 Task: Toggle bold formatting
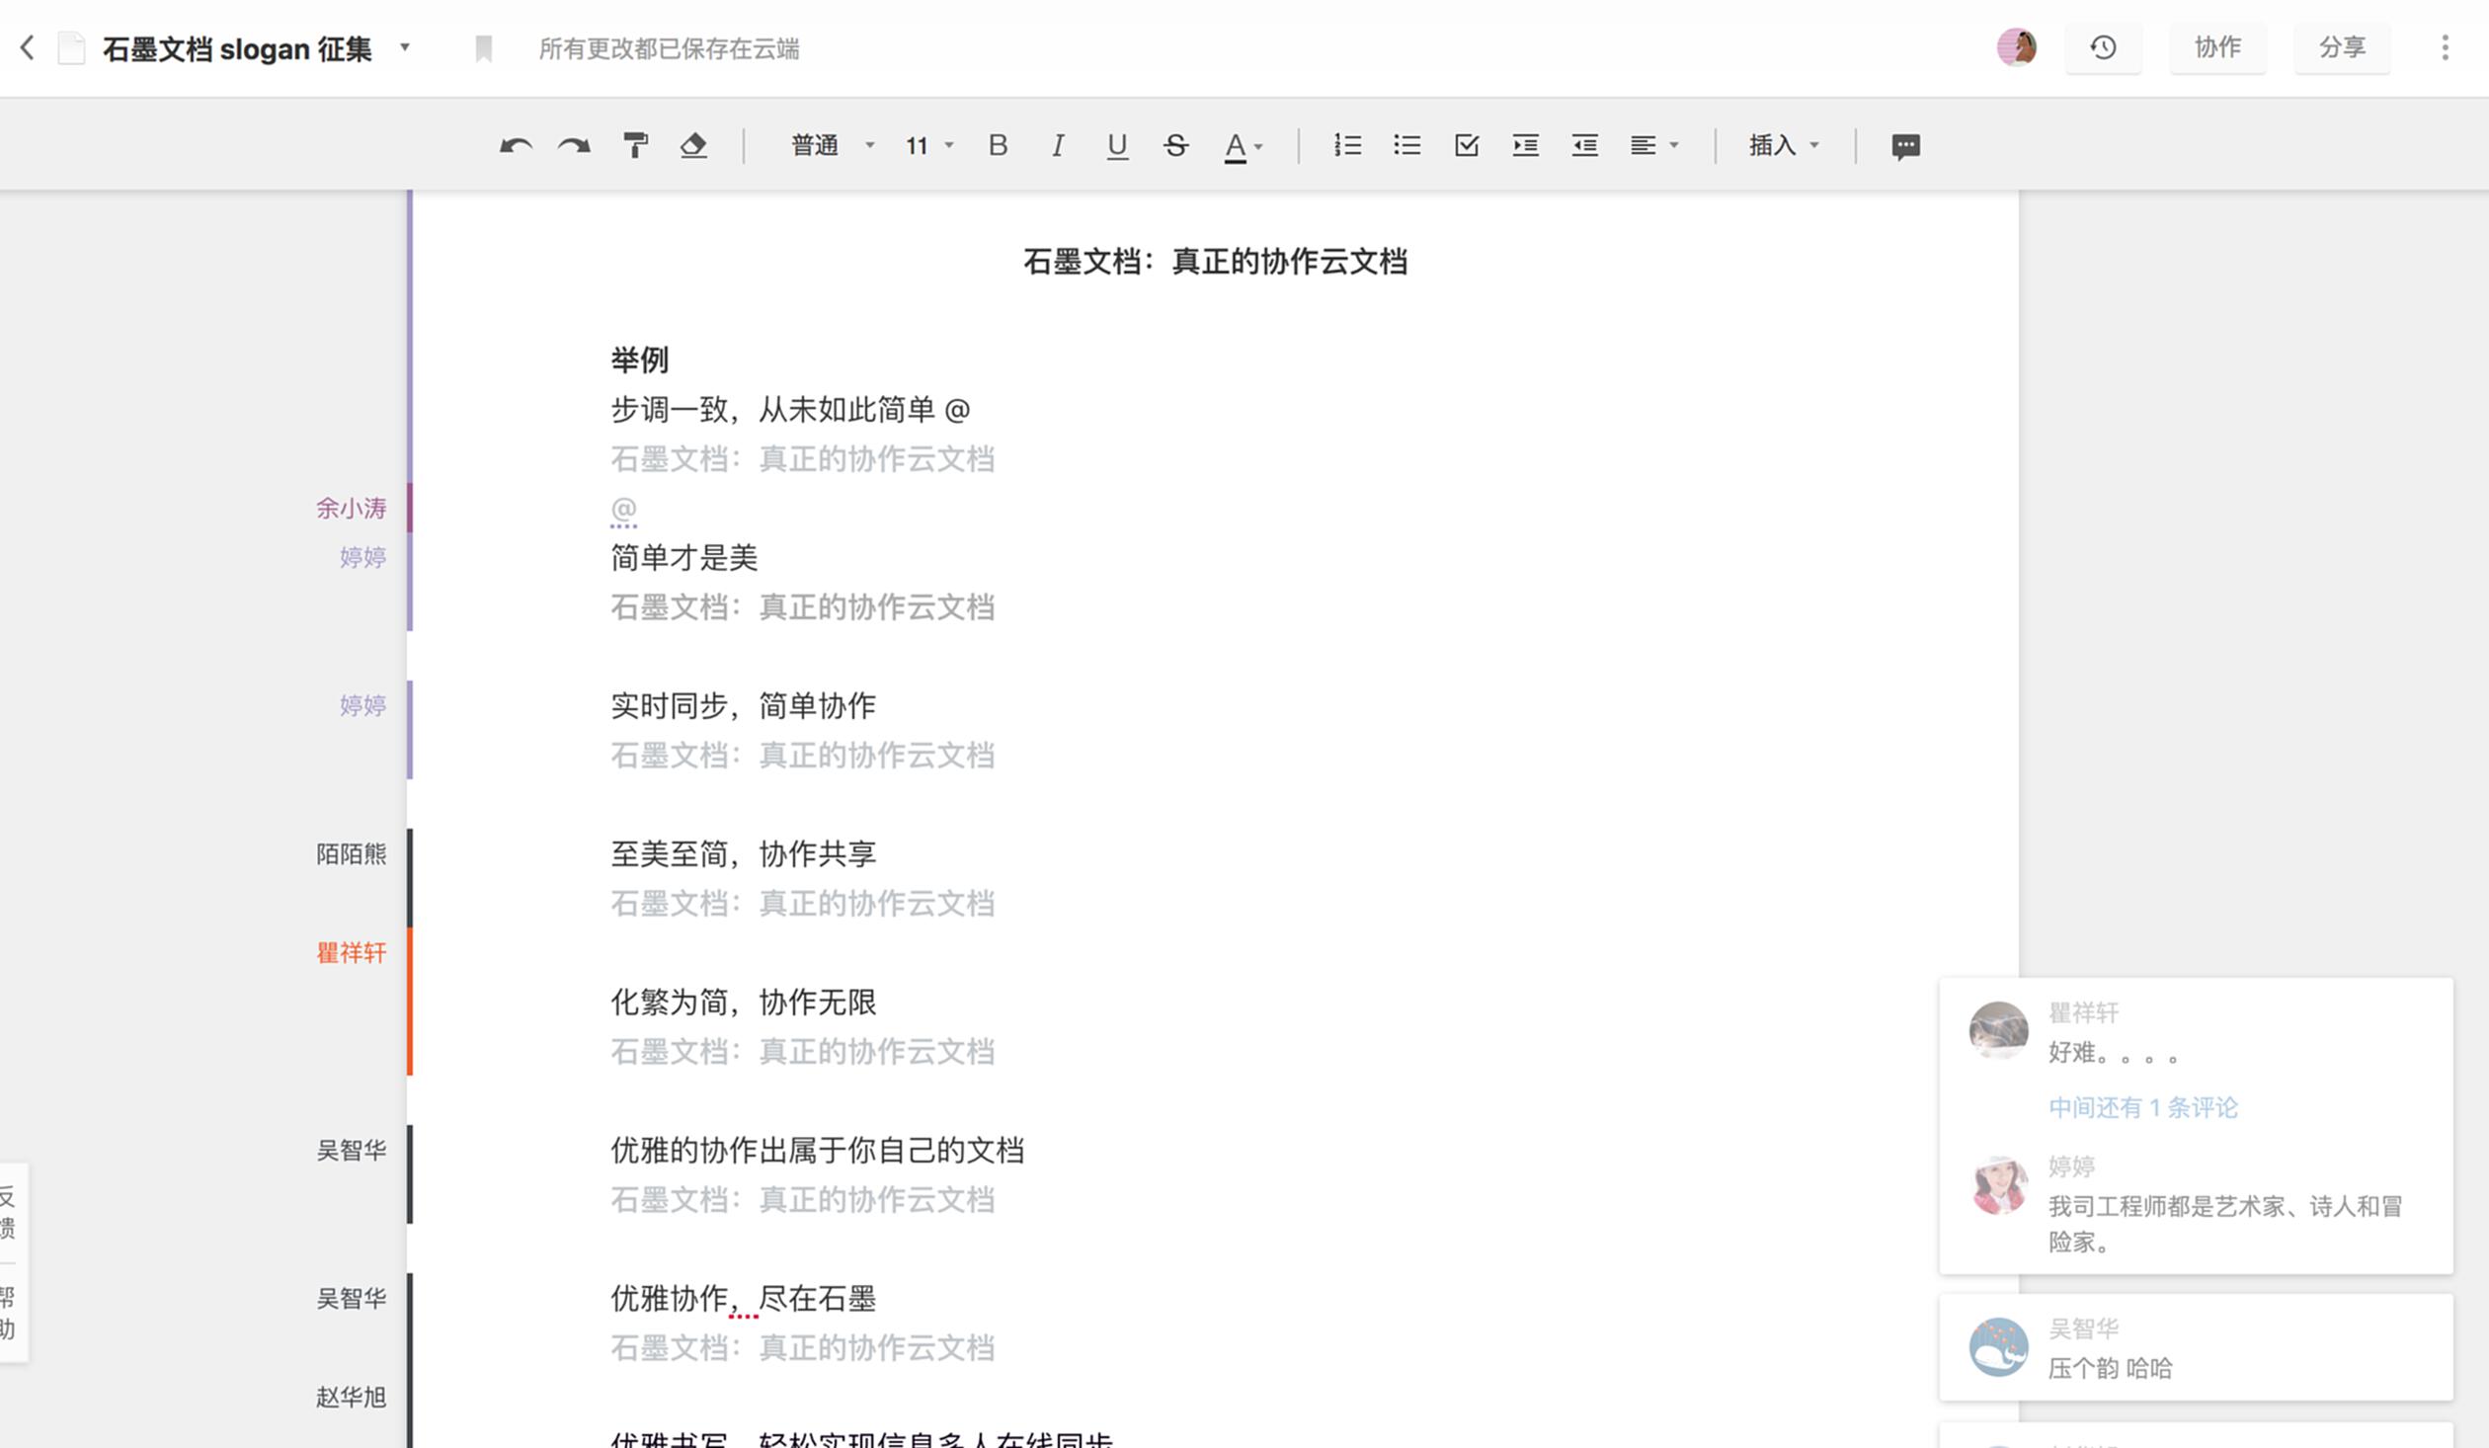pyautogui.click(x=998, y=146)
